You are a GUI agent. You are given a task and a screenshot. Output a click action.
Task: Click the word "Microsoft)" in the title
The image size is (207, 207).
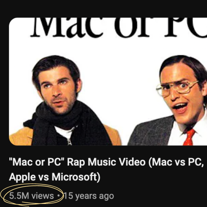point(76,177)
